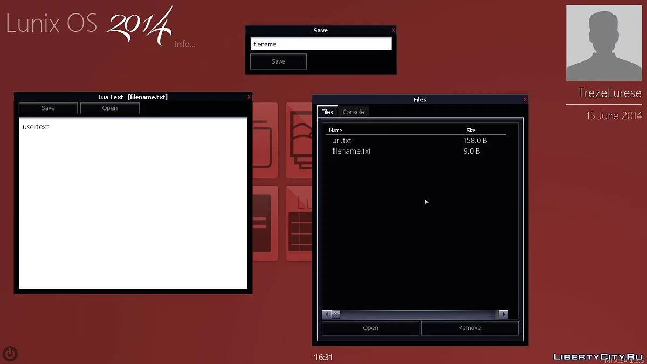Switch to the Console tab

(354, 112)
